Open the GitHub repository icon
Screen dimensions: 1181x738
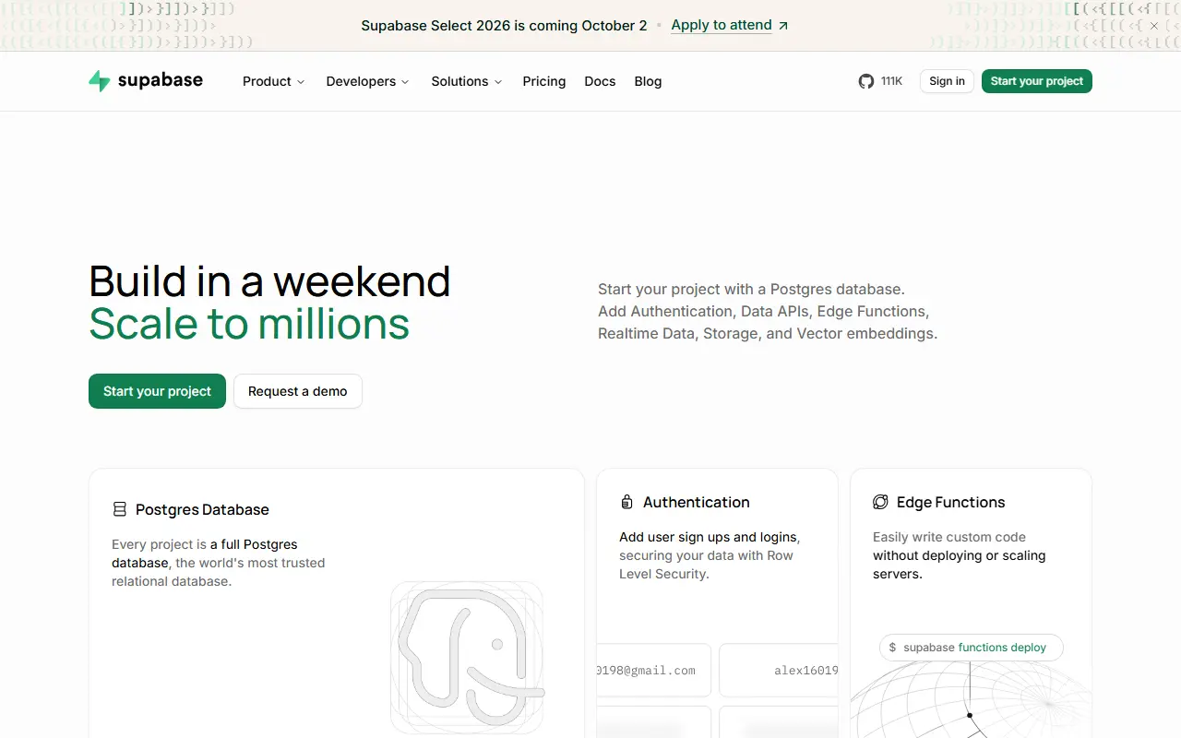[x=865, y=81]
